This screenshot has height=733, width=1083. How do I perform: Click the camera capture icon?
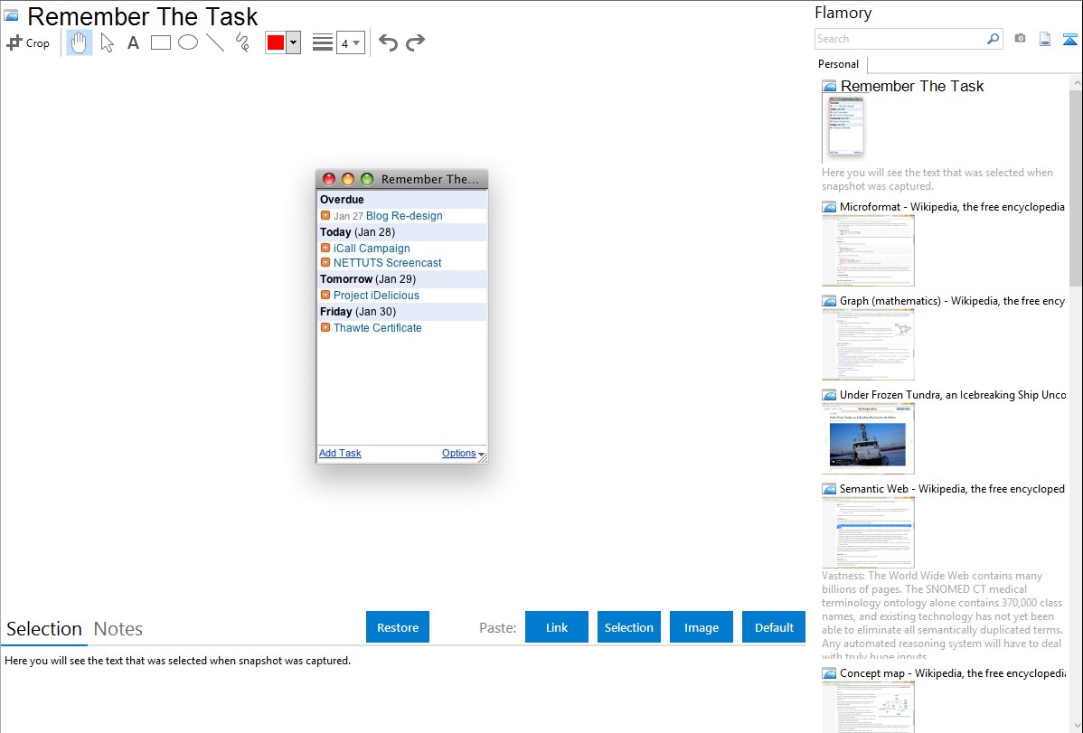[1020, 39]
